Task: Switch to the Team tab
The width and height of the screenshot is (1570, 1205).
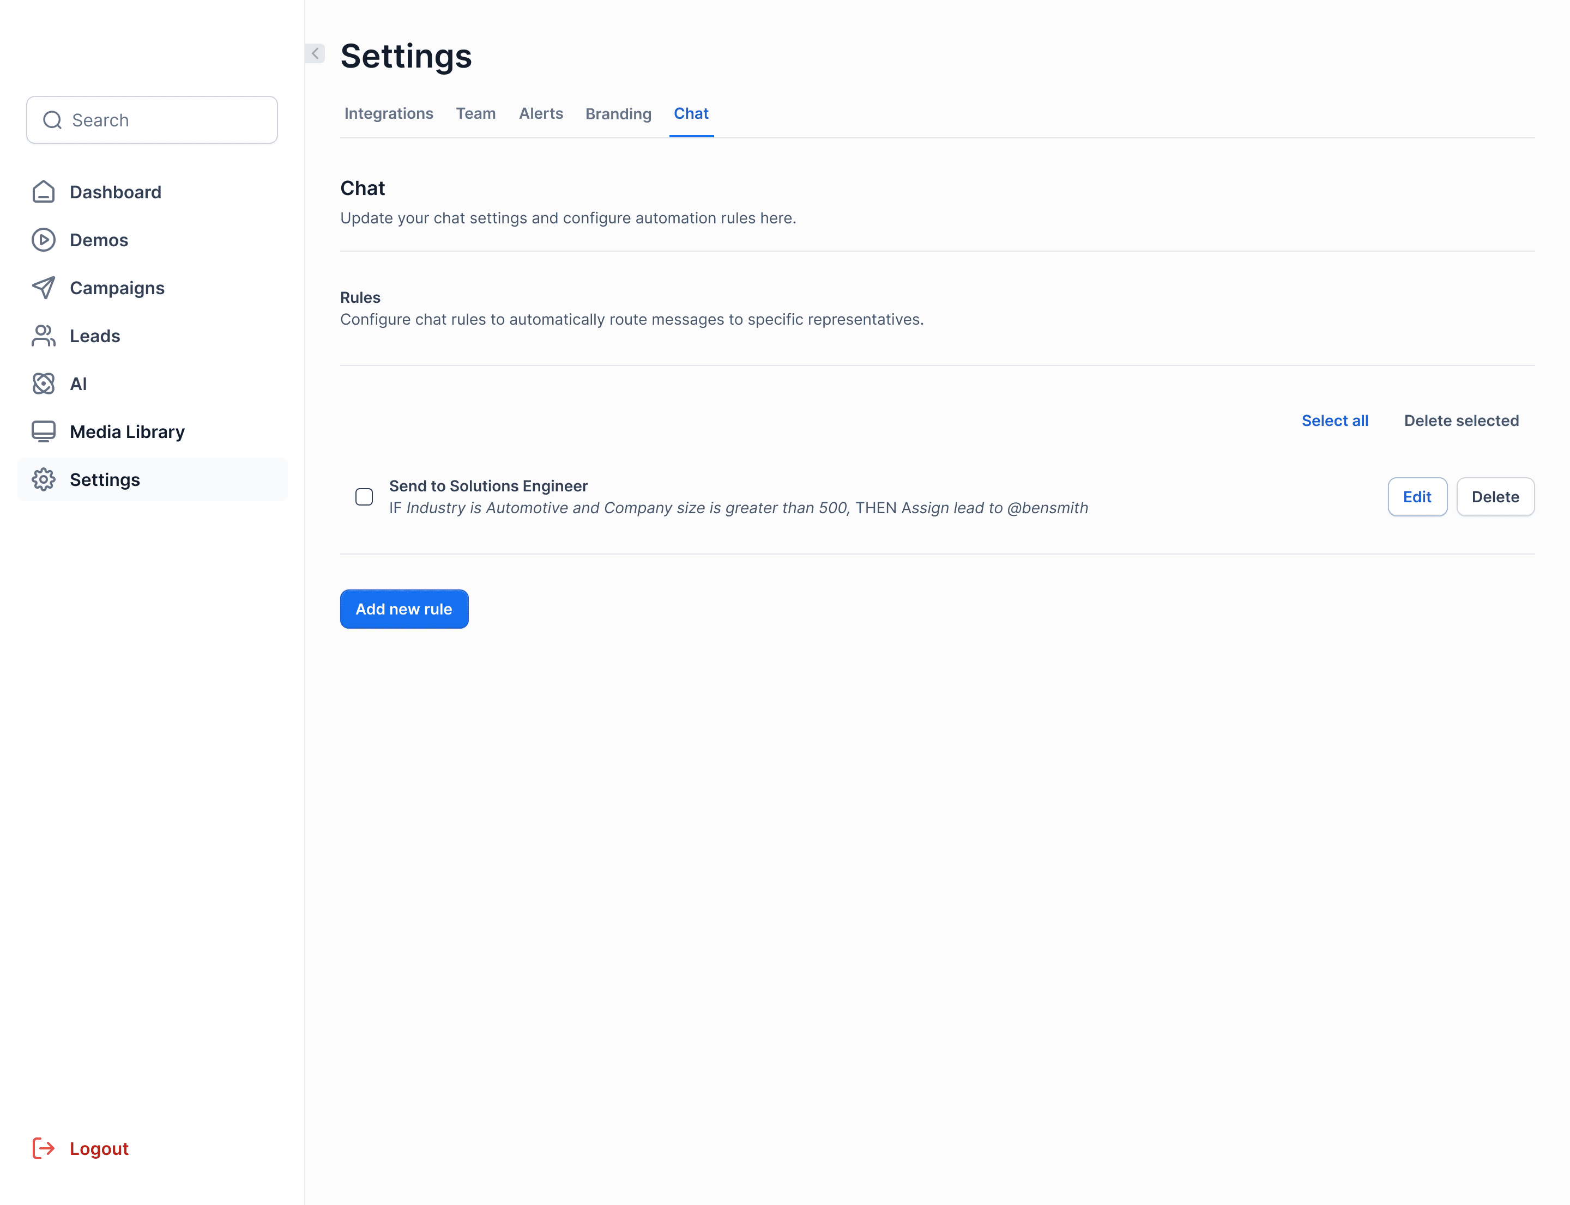Action: tap(476, 113)
